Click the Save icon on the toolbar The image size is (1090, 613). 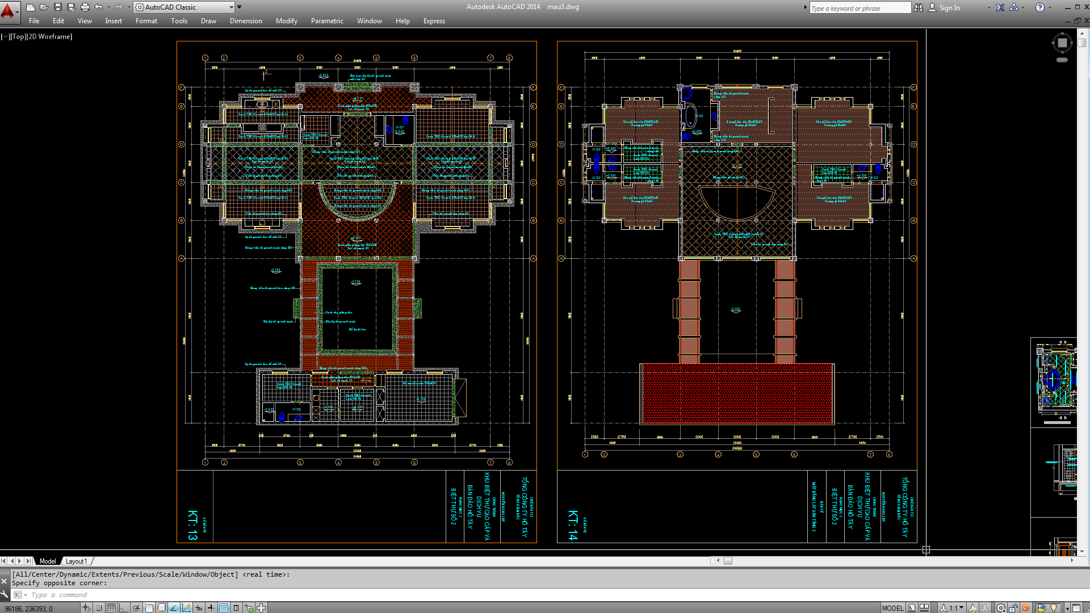[x=58, y=7]
